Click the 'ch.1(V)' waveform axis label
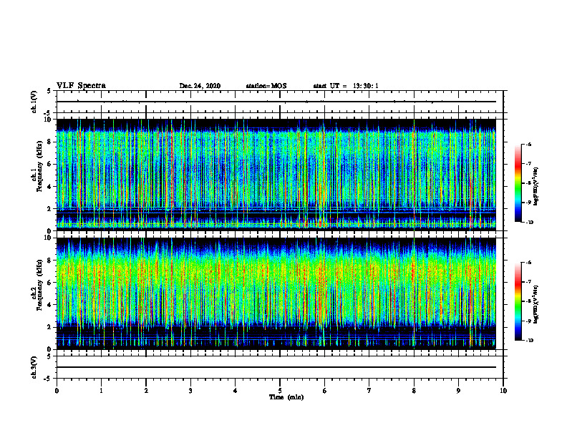The width and height of the screenshot is (567, 438). (x=34, y=102)
